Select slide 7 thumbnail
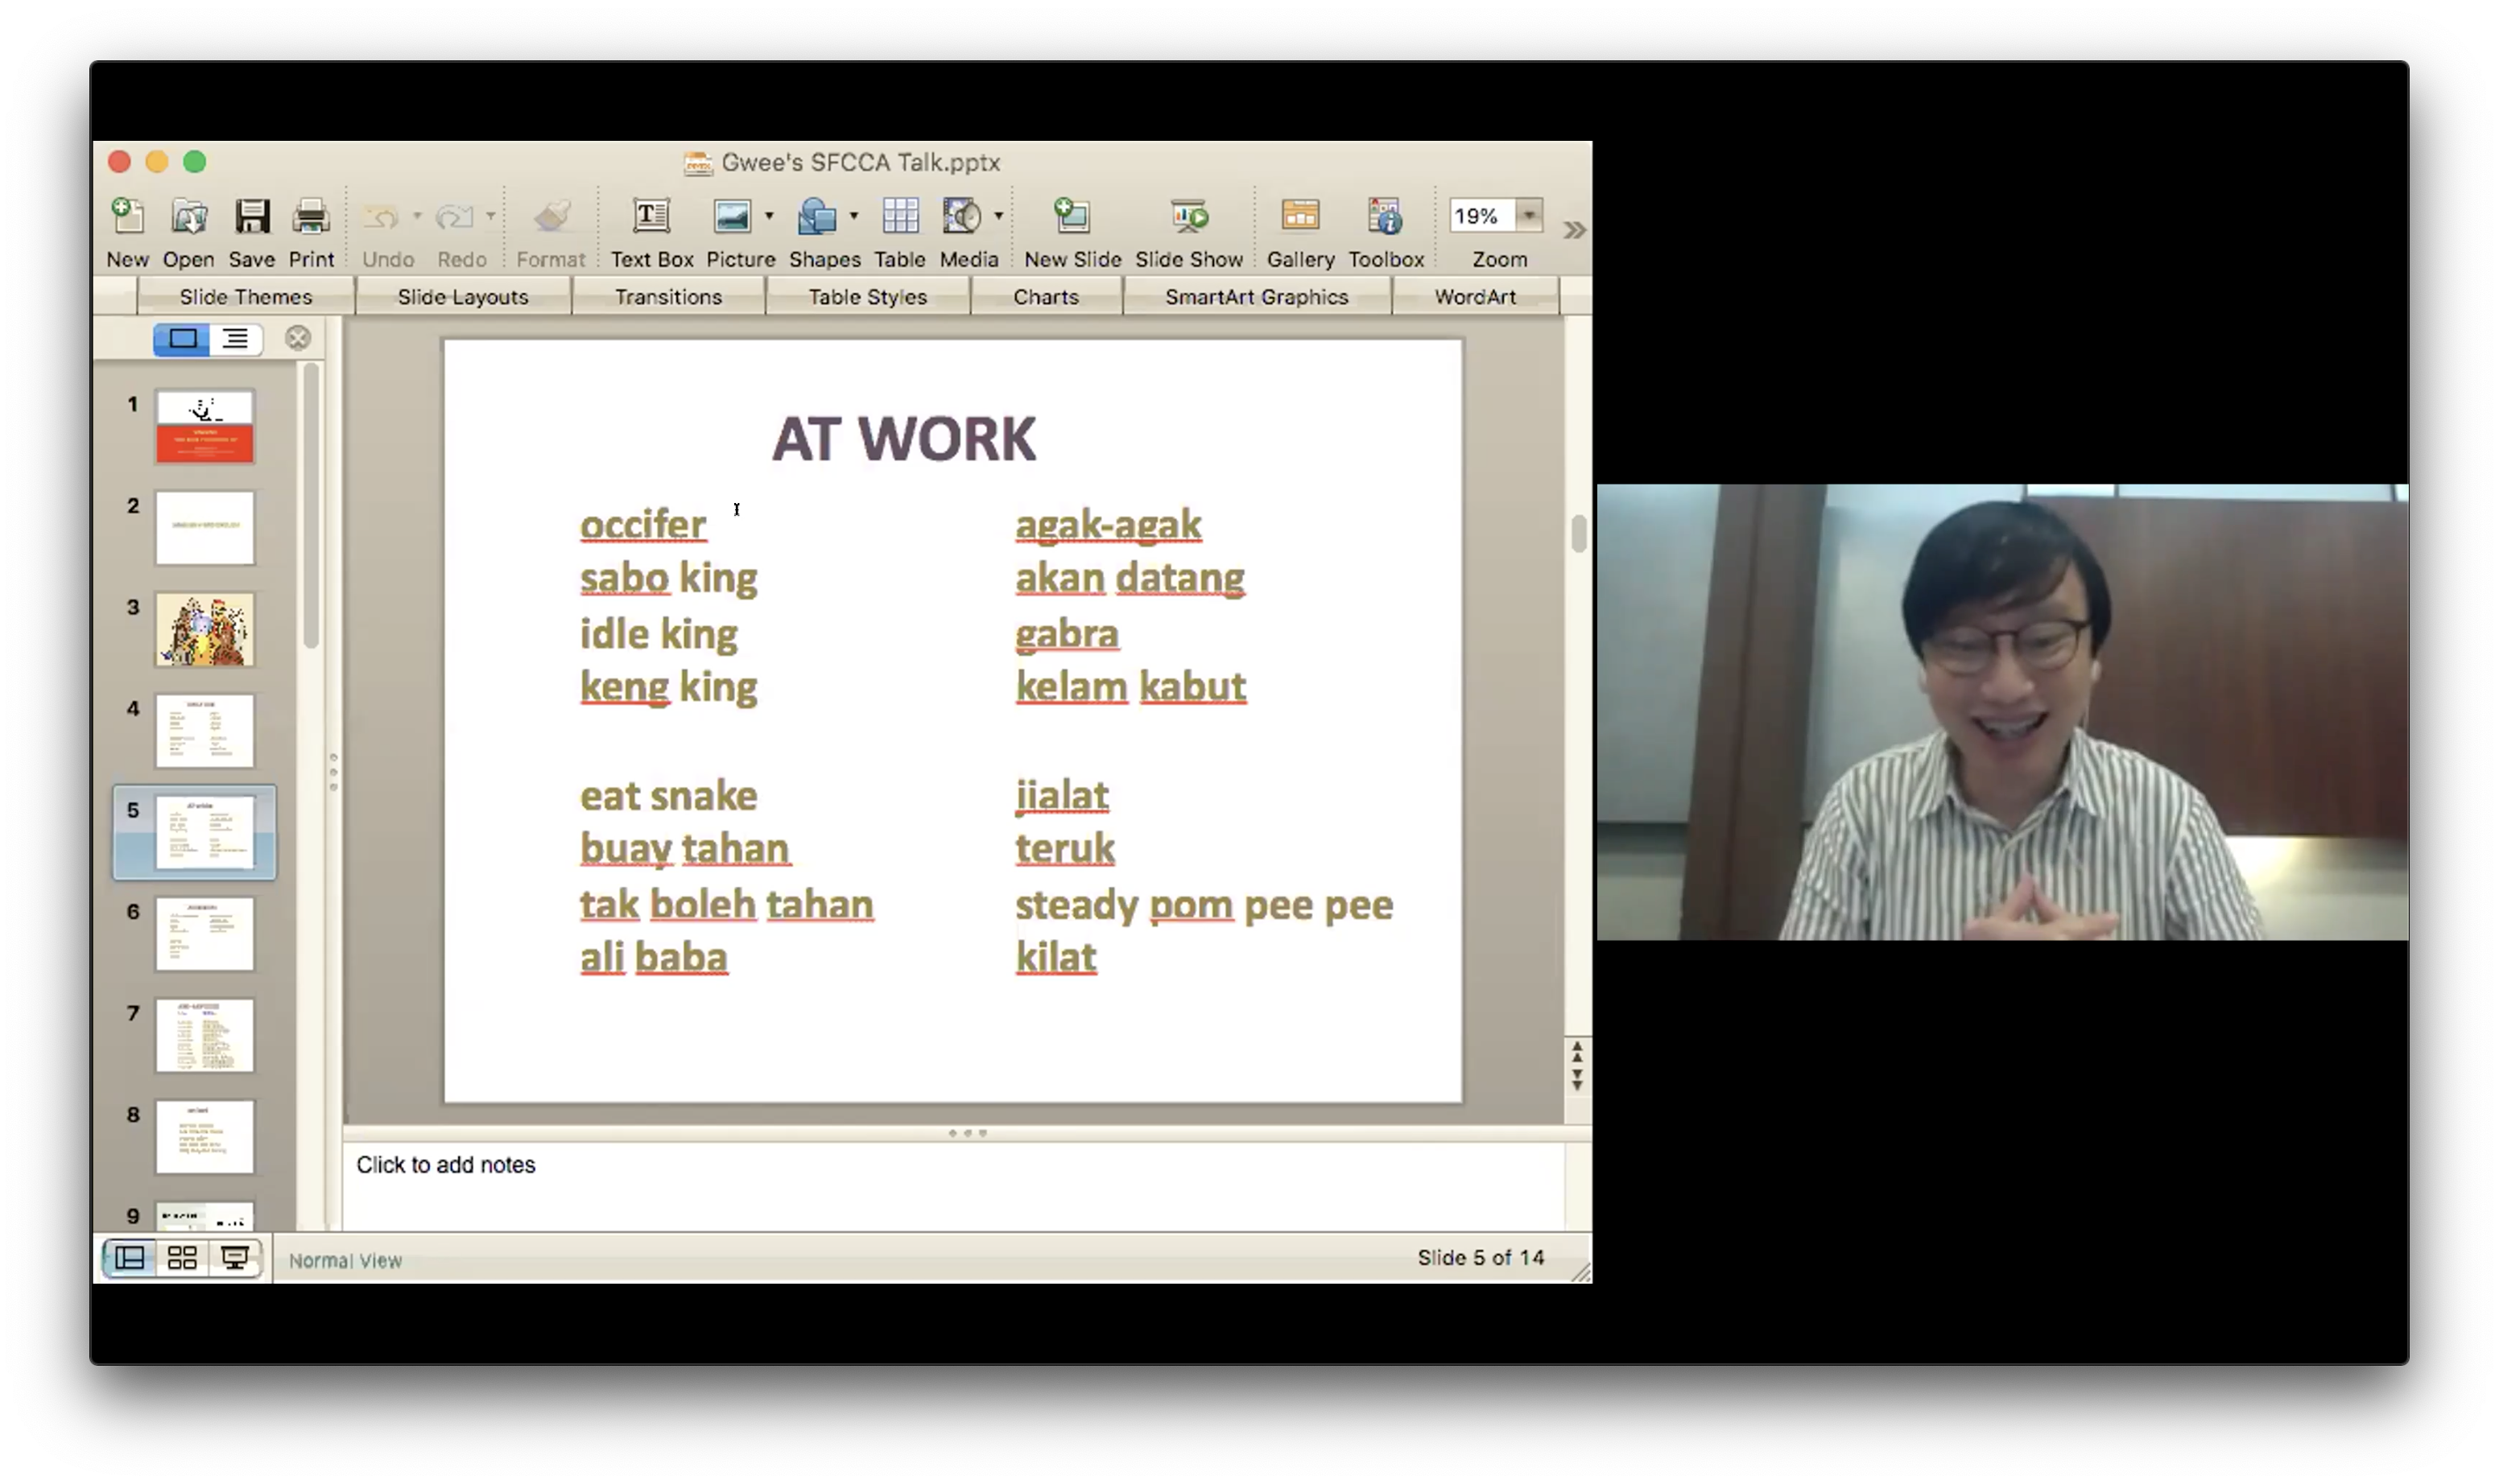Screen dimensions: 2499x1484 point(204,1036)
